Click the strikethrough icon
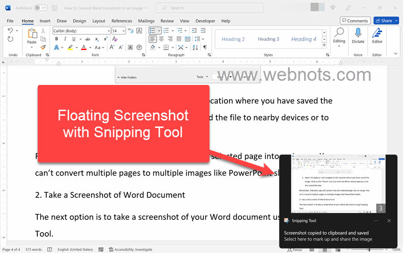The width and height of the screenshot is (403, 253). coord(87,39)
